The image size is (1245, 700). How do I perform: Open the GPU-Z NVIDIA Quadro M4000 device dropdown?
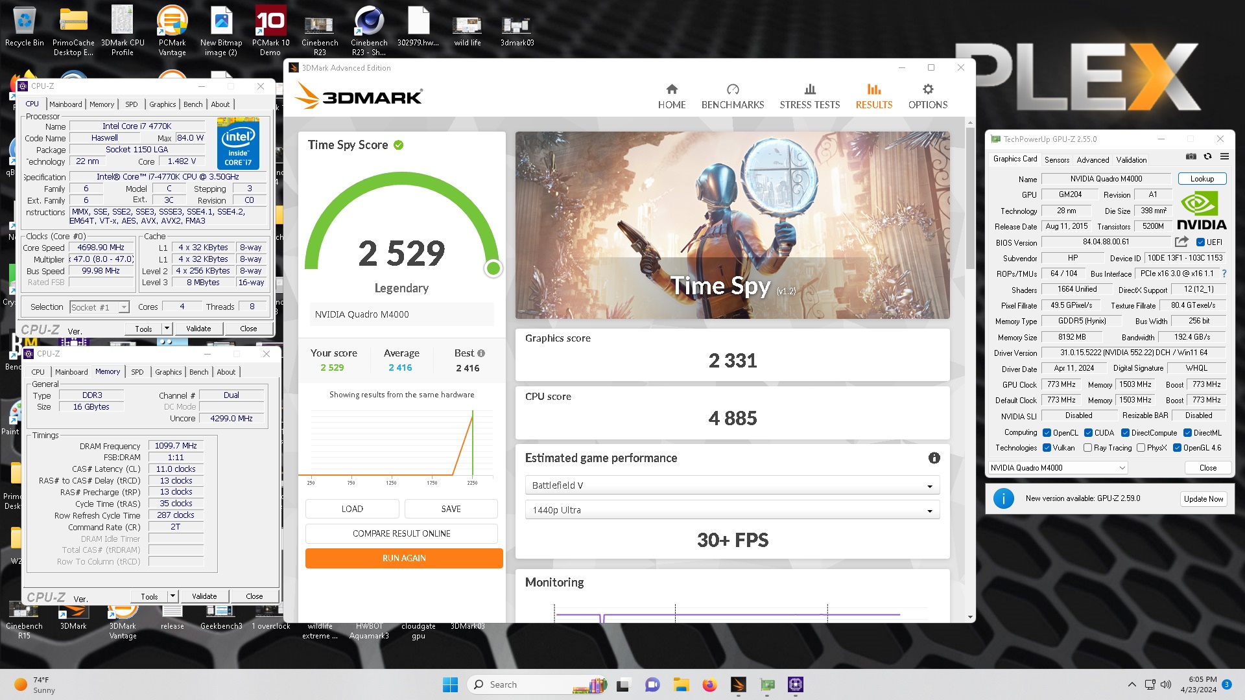pos(1058,468)
